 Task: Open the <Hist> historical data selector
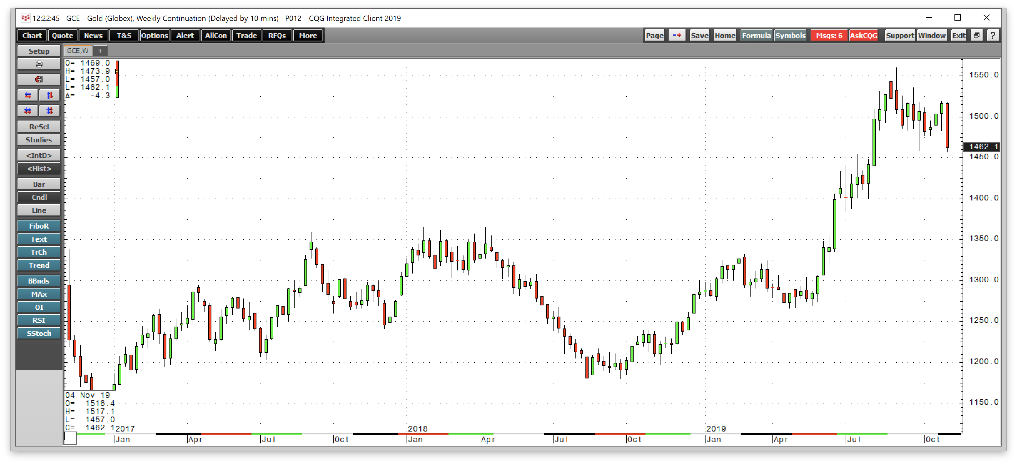tap(38, 169)
